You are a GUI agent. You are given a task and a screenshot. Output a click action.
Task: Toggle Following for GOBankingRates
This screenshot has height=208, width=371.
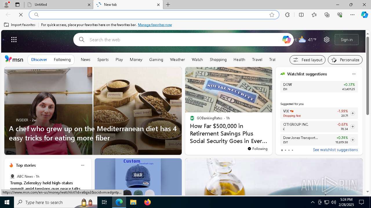pyautogui.click(x=257, y=149)
